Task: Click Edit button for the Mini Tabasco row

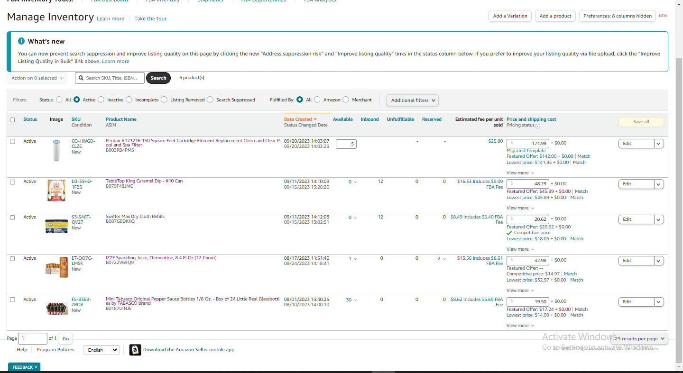Action: (636, 302)
